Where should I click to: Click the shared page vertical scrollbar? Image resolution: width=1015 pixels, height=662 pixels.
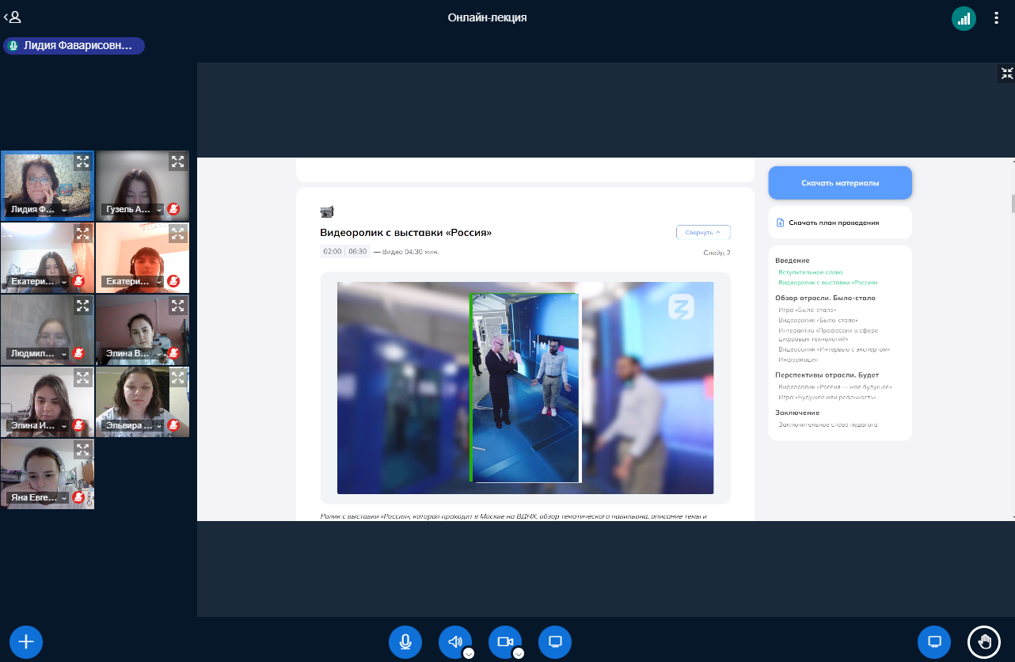pyautogui.click(x=1012, y=204)
